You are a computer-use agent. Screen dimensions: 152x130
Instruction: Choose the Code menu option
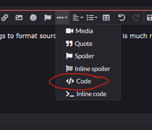[88, 81]
